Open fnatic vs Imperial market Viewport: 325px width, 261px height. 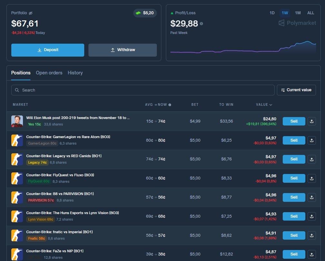click(x=59, y=232)
